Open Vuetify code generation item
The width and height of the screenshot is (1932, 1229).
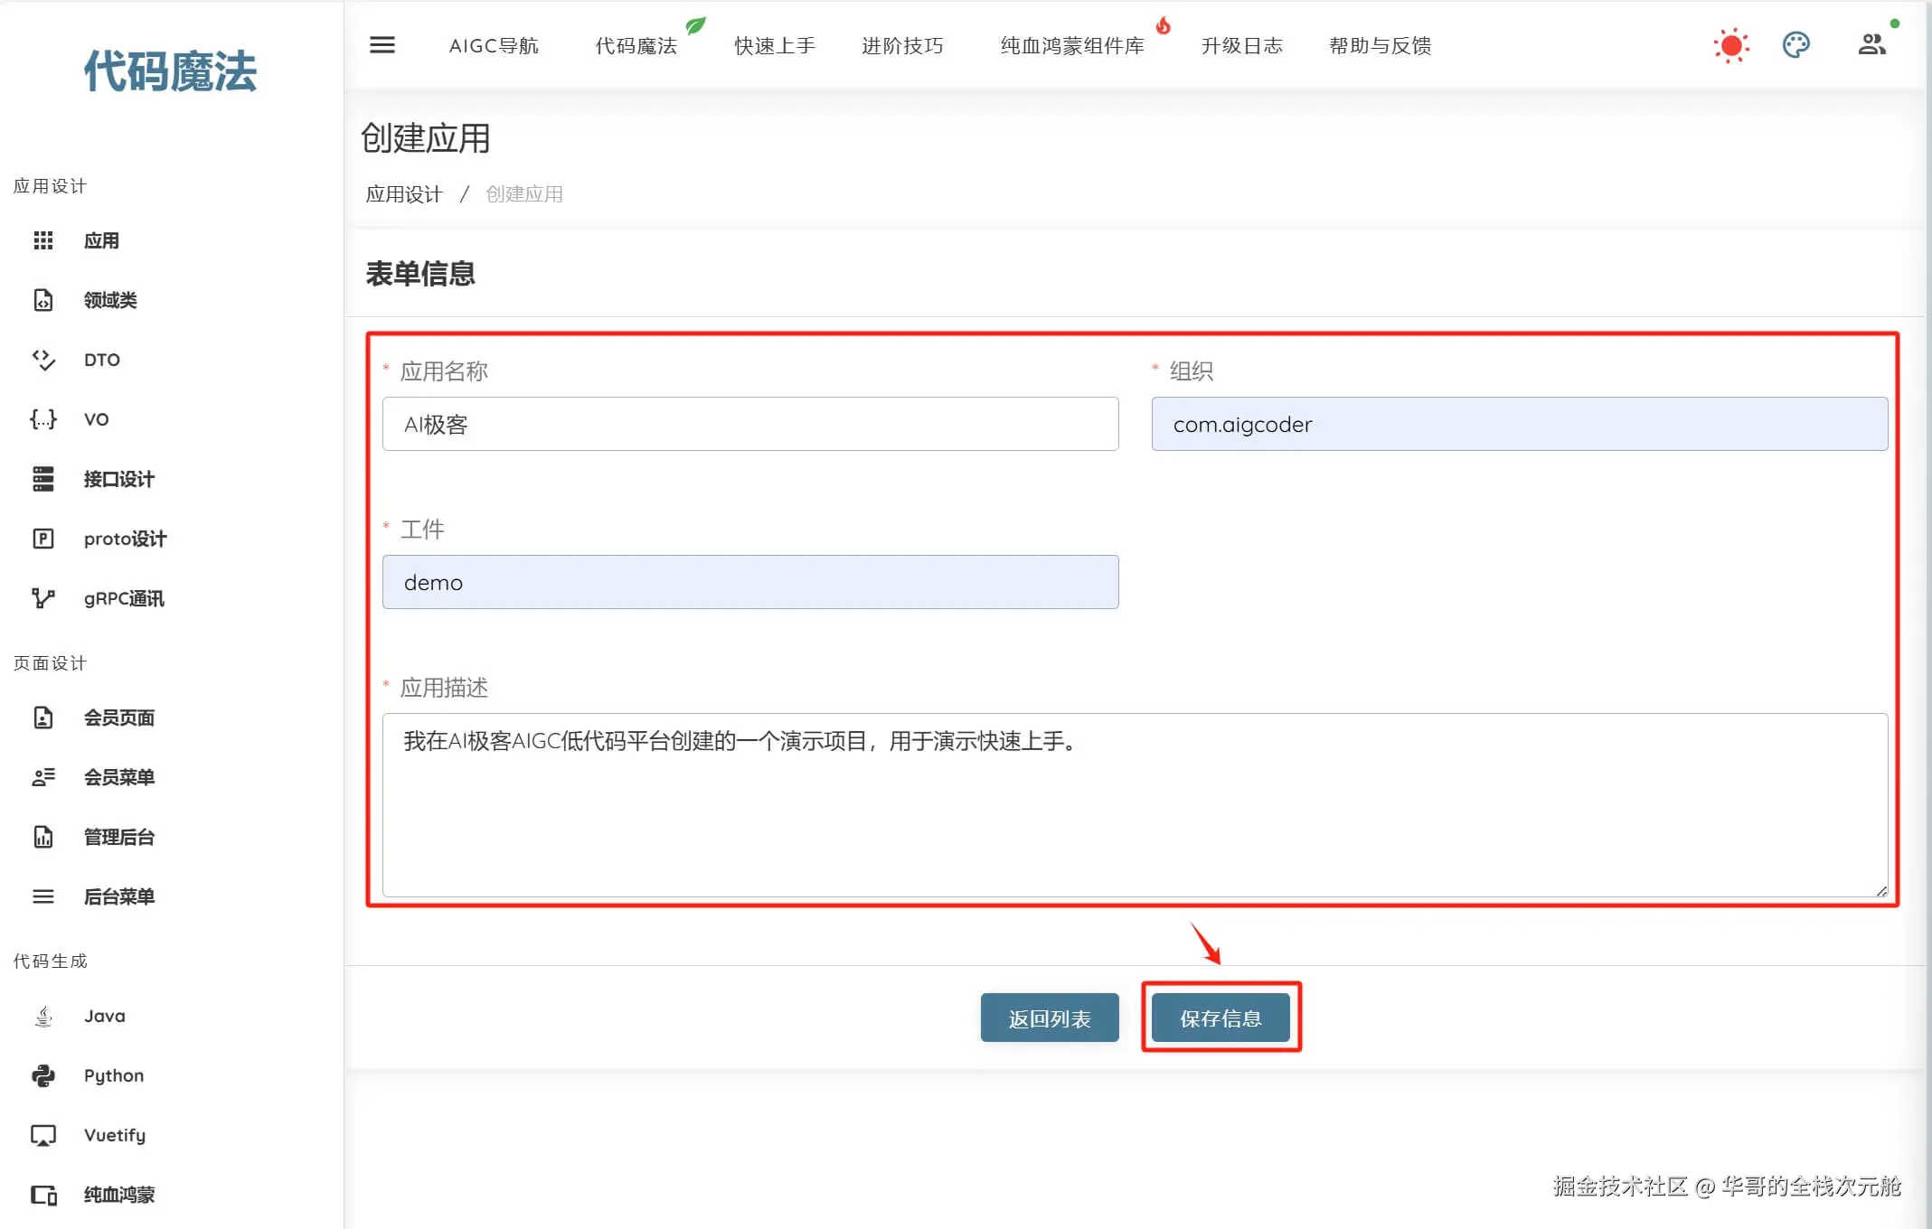(x=115, y=1135)
